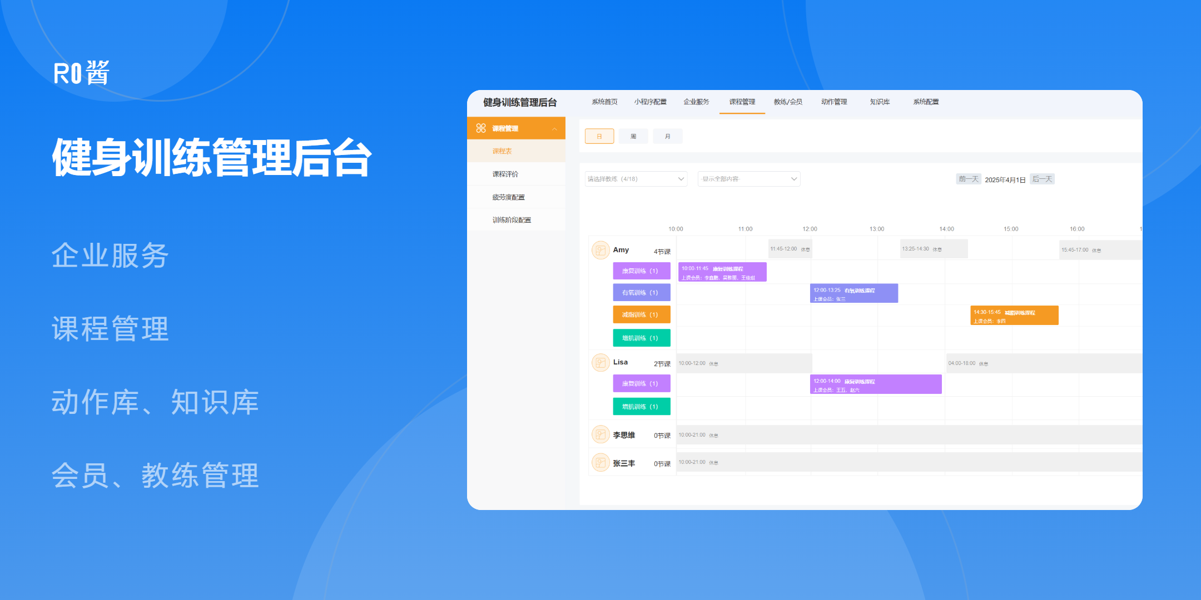Screen dimensions: 1201x600
Task: Click the Amy coach name
Action: point(621,250)
